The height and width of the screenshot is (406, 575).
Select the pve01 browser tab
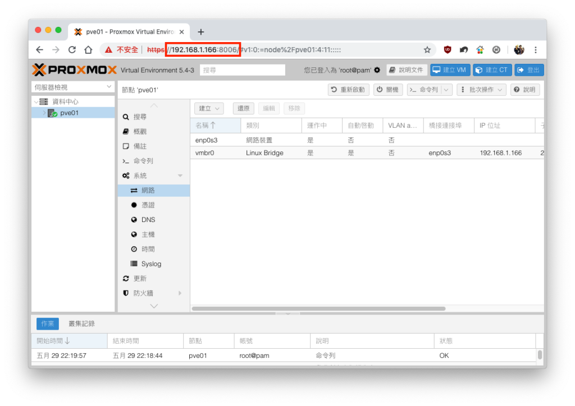[129, 32]
